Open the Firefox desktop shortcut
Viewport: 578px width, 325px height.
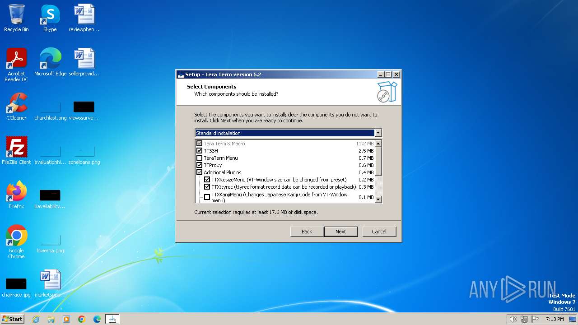click(x=16, y=195)
